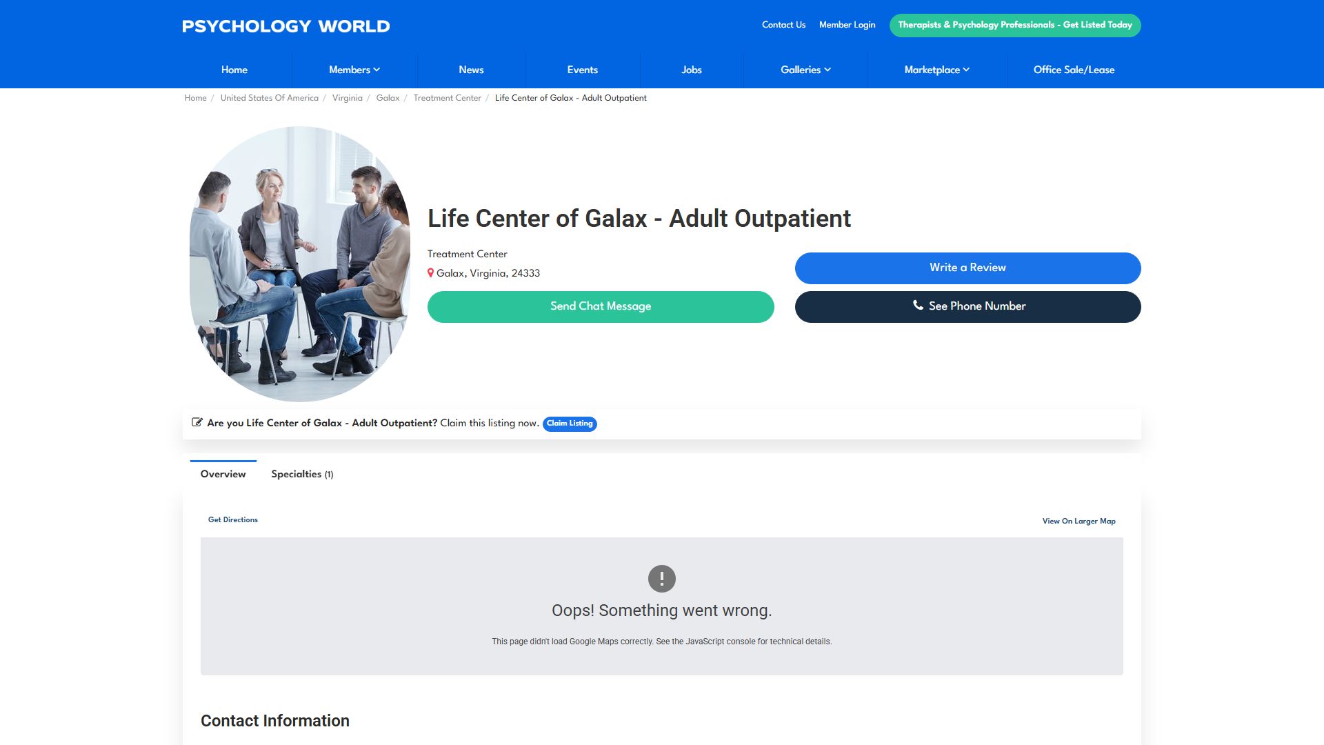1324x745 pixels.
Task: Click the Oops! Something went wrong message
Action: tap(662, 610)
